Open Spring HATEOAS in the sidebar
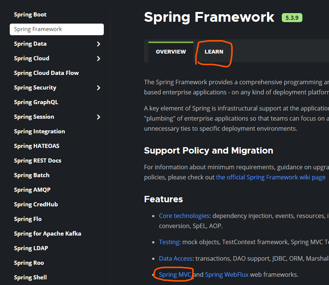The height and width of the screenshot is (285, 329). point(37,146)
